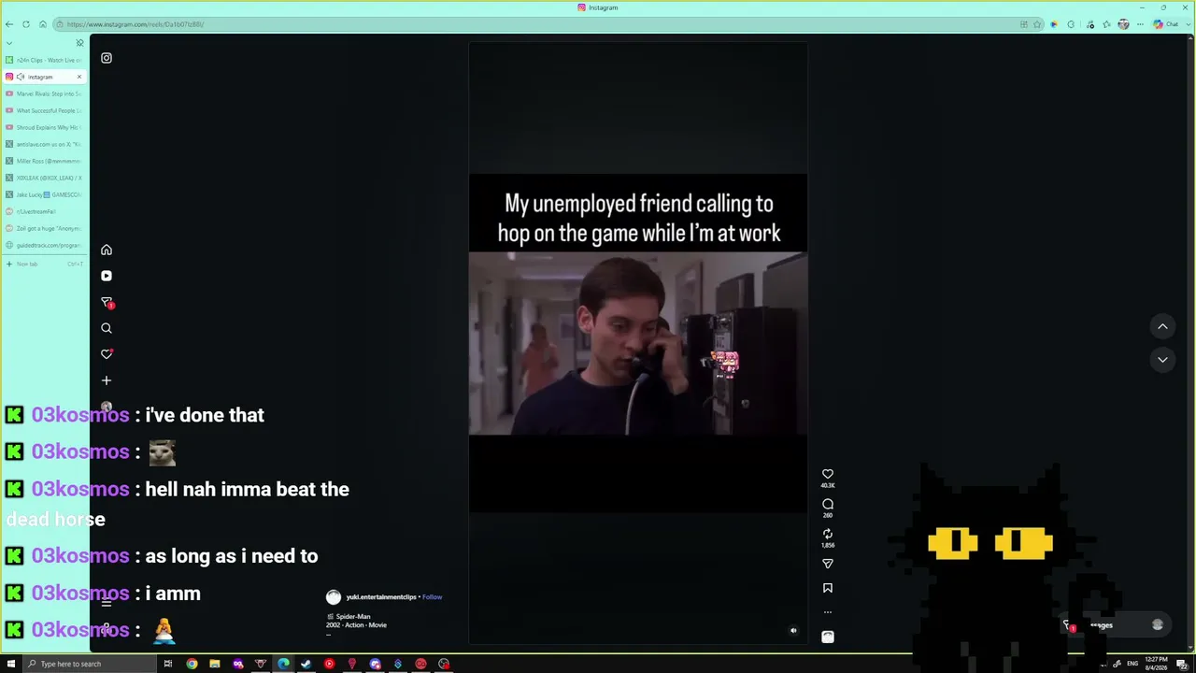Screen dimensions: 1196x673
Task: Switch to the What Successful People tab
Action: click(x=45, y=110)
